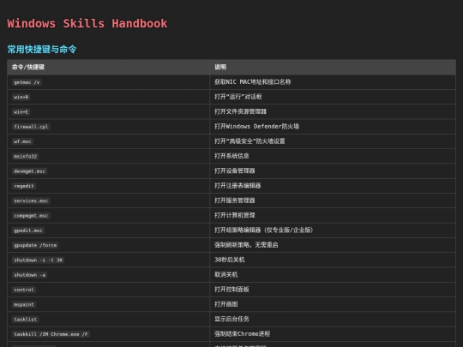This screenshot has width=463, height=347.
Task: Click the '打开“高级安全”防火墙设置' description
Action: pos(250,141)
